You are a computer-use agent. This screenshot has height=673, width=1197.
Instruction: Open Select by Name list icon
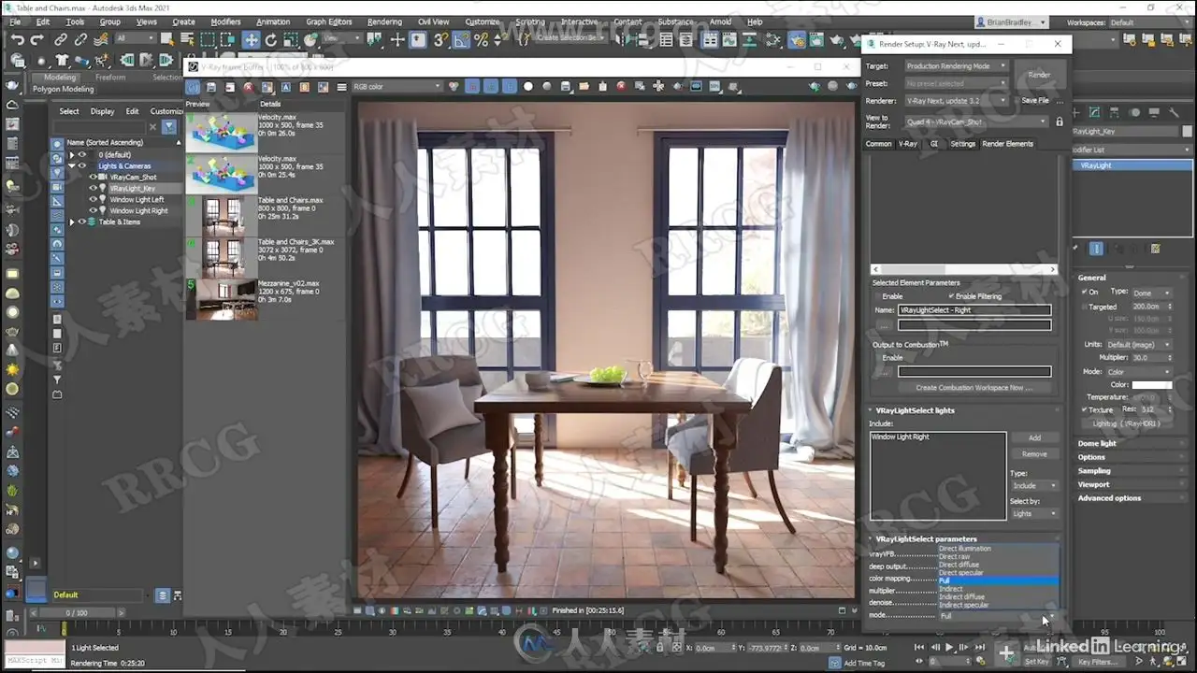[x=187, y=40]
